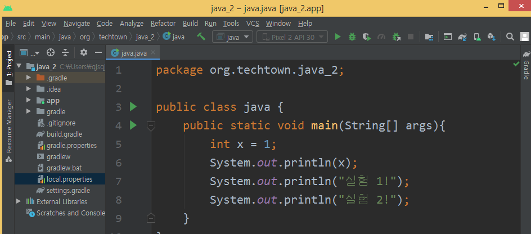Click the org breadcrumb segment

click(x=85, y=37)
